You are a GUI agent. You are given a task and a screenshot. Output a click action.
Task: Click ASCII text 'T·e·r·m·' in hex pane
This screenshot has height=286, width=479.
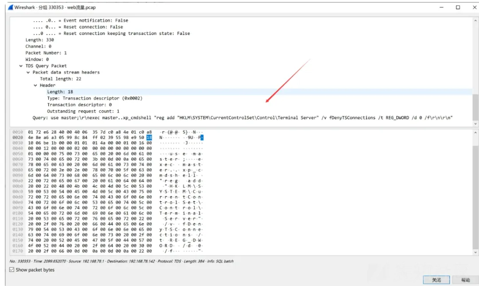[169, 213]
